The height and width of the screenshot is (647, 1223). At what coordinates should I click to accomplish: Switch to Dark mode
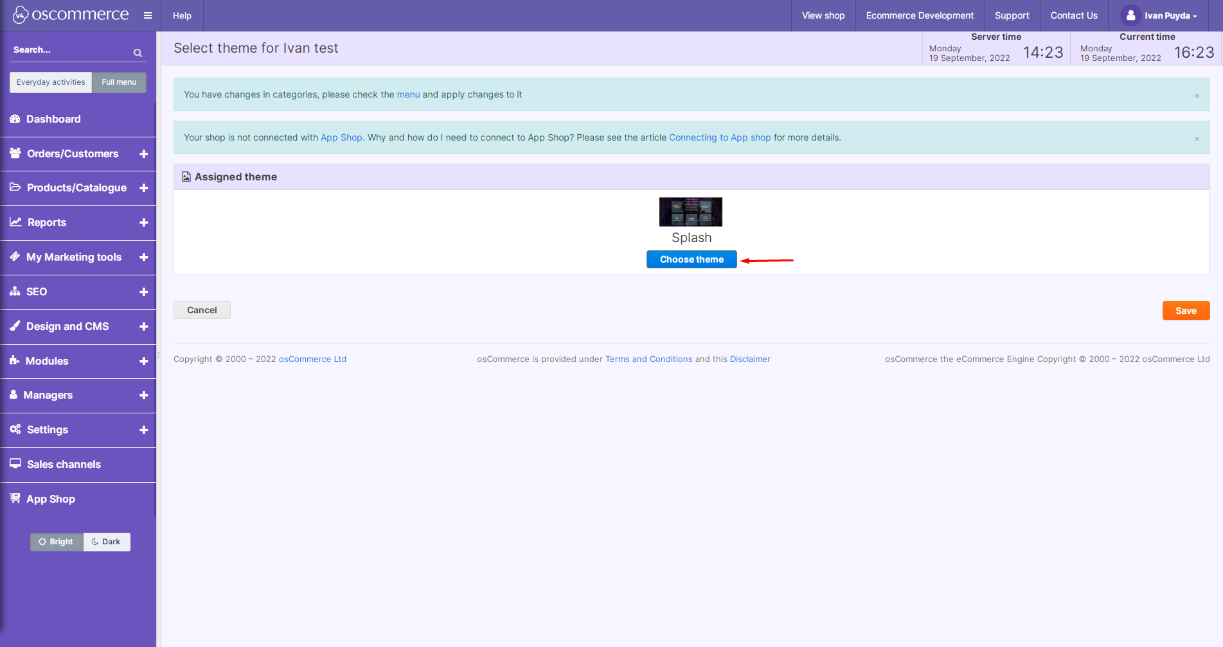pos(107,542)
